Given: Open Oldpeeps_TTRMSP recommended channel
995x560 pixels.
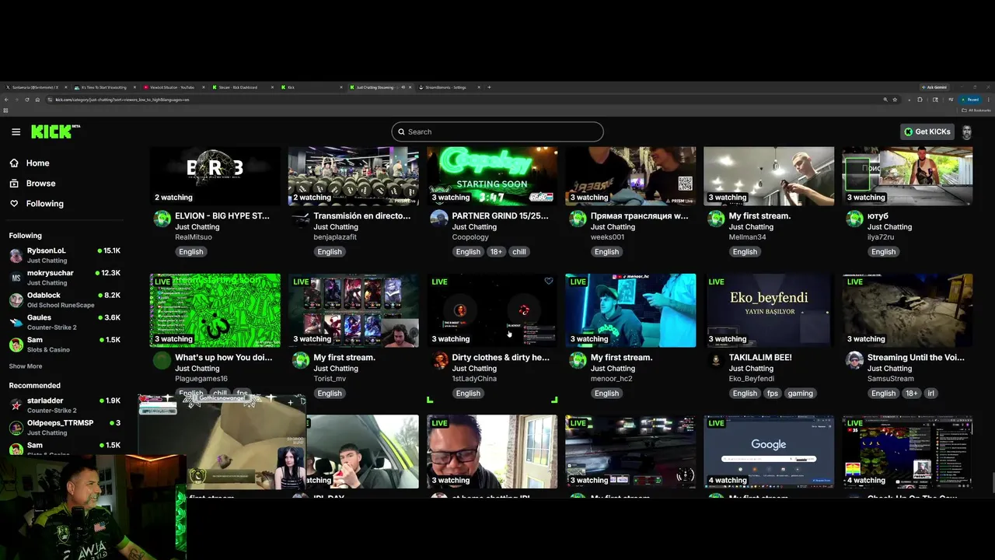Looking at the screenshot, I should (x=65, y=427).
